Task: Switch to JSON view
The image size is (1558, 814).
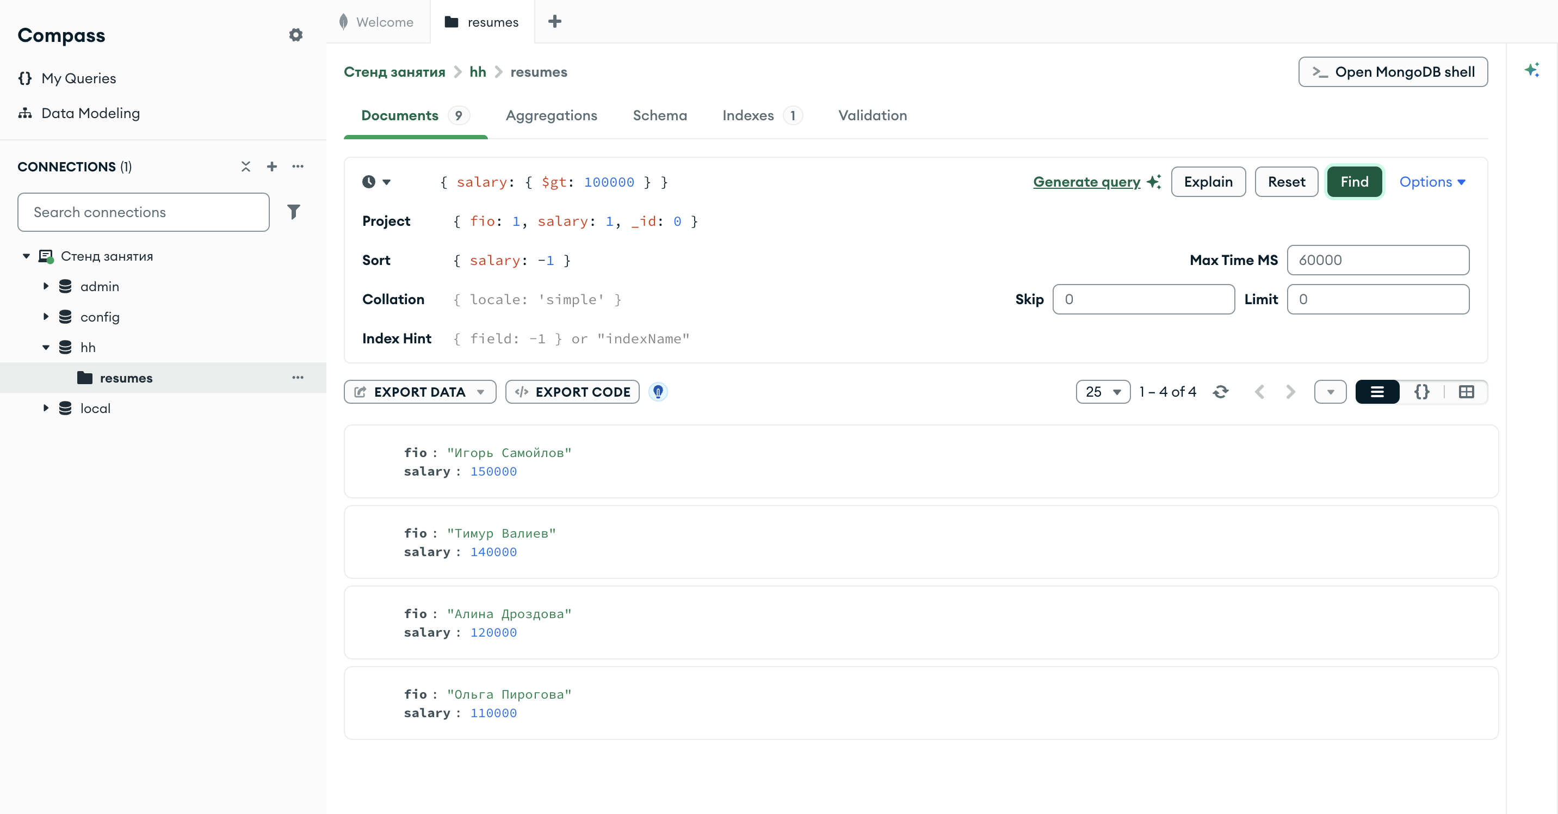Action: click(x=1422, y=392)
